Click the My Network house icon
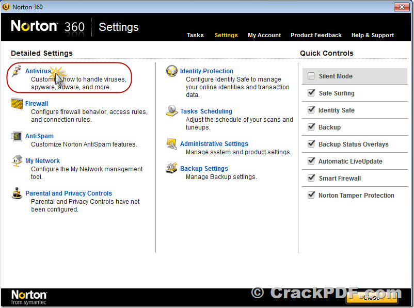This screenshot has height=308, width=414. (17, 160)
